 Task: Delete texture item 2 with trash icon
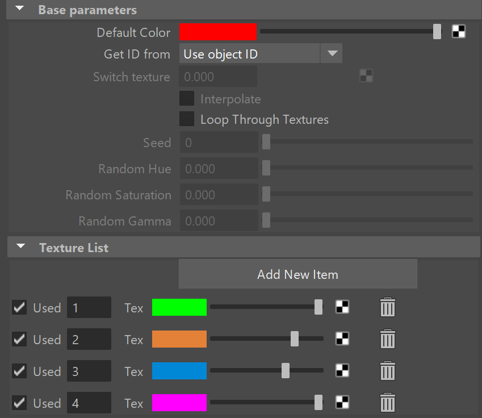click(388, 338)
